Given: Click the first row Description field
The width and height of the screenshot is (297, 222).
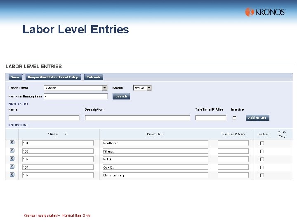Looking at the screenshot, I should (x=156, y=143).
